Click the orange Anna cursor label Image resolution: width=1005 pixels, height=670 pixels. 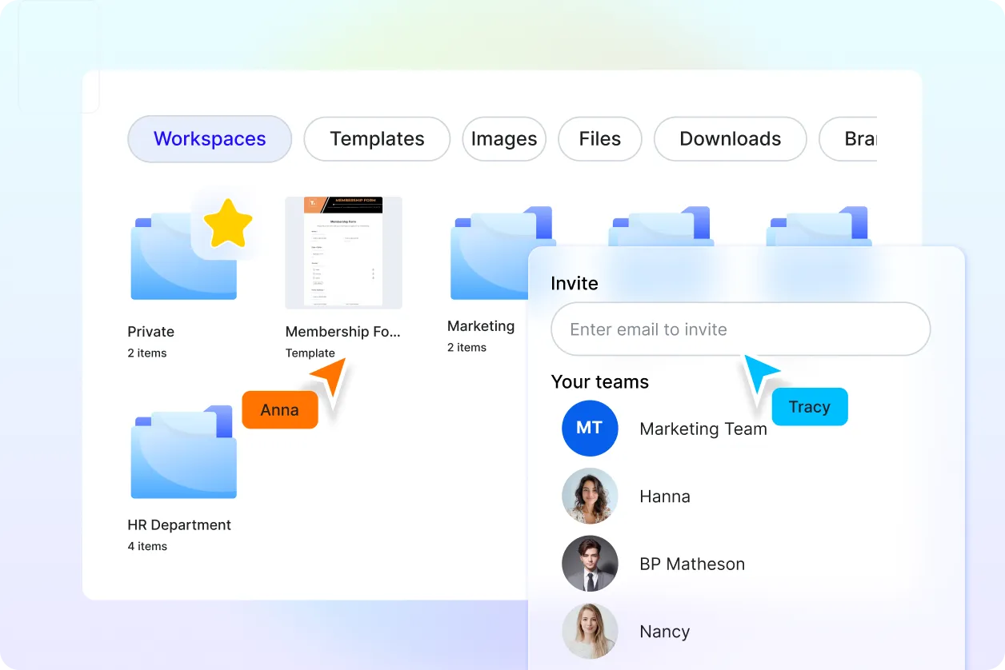(280, 410)
